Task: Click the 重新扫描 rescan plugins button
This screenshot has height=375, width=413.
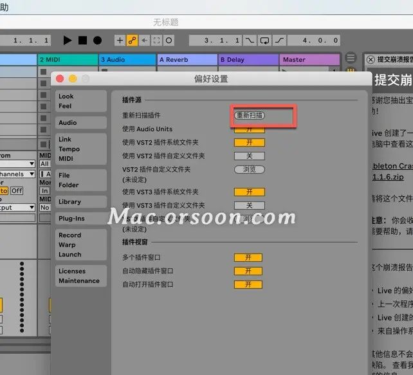Action: pos(250,115)
